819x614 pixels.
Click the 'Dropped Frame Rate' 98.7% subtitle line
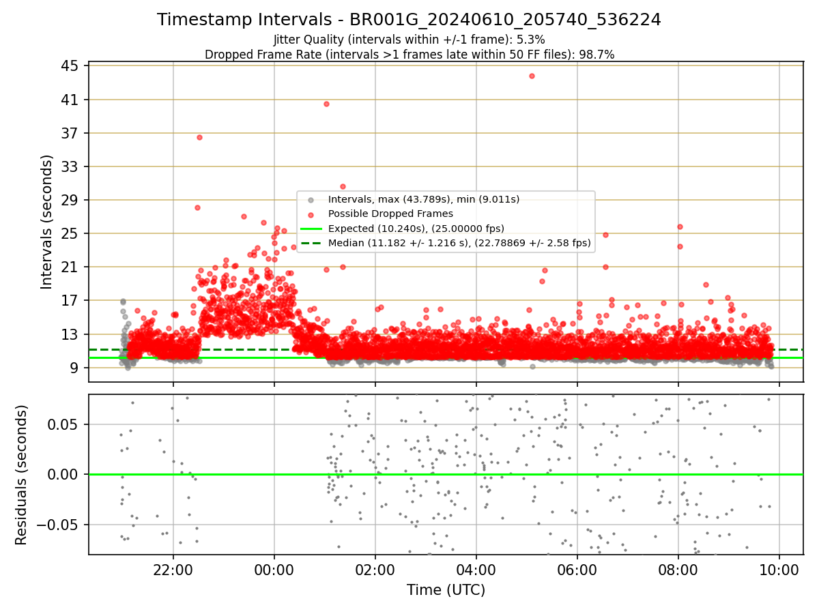409,55
